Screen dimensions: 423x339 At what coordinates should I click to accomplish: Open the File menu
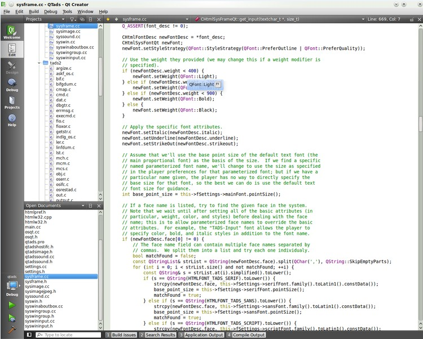tap(6, 12)
